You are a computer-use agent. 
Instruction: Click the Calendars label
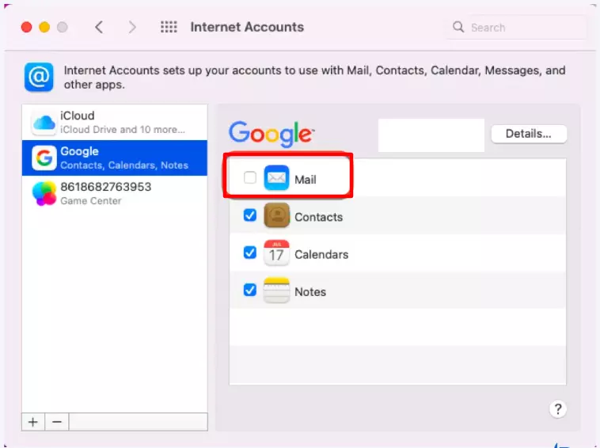321,254
